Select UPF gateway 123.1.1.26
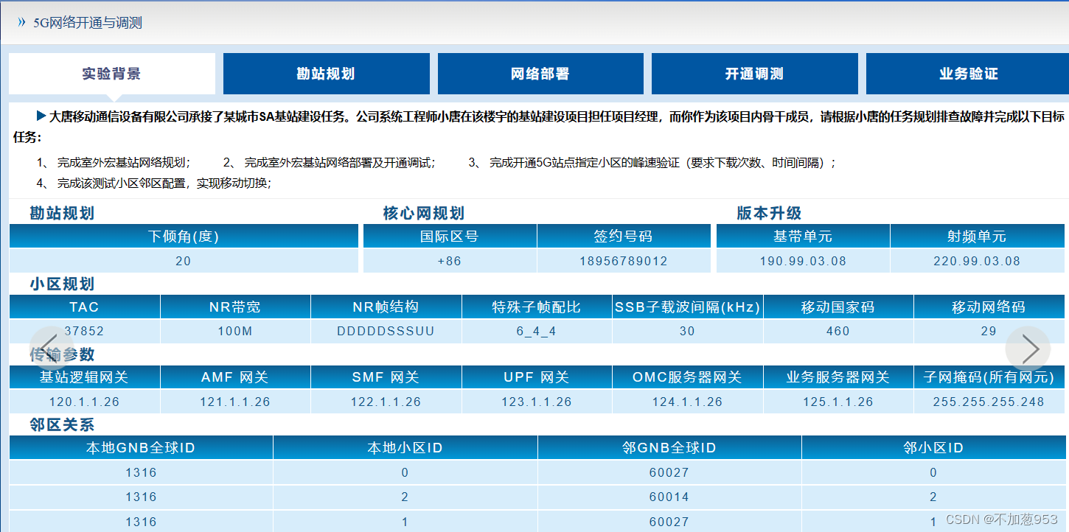This screenshot has height=532, width=1069. (537, 402)
